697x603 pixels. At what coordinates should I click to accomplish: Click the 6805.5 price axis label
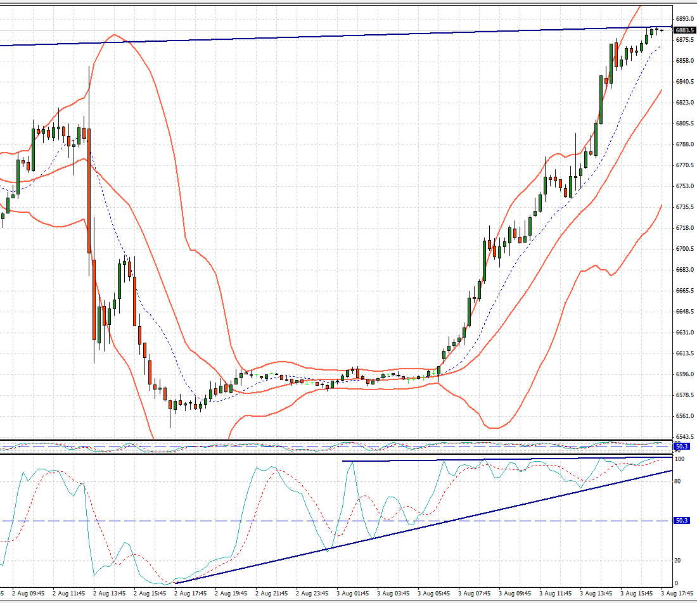(684, 124)
